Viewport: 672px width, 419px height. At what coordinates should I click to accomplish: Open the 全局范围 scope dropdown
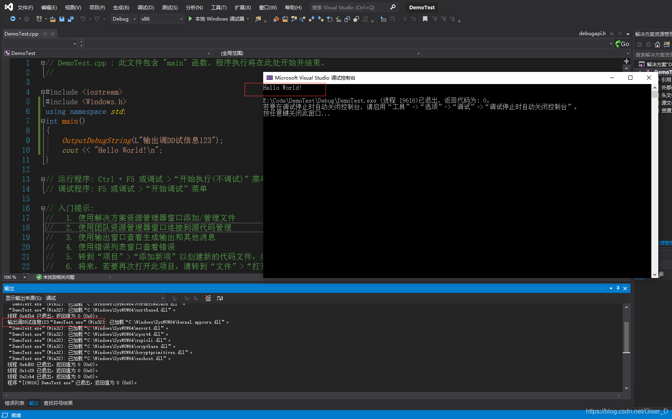point(317,53)
